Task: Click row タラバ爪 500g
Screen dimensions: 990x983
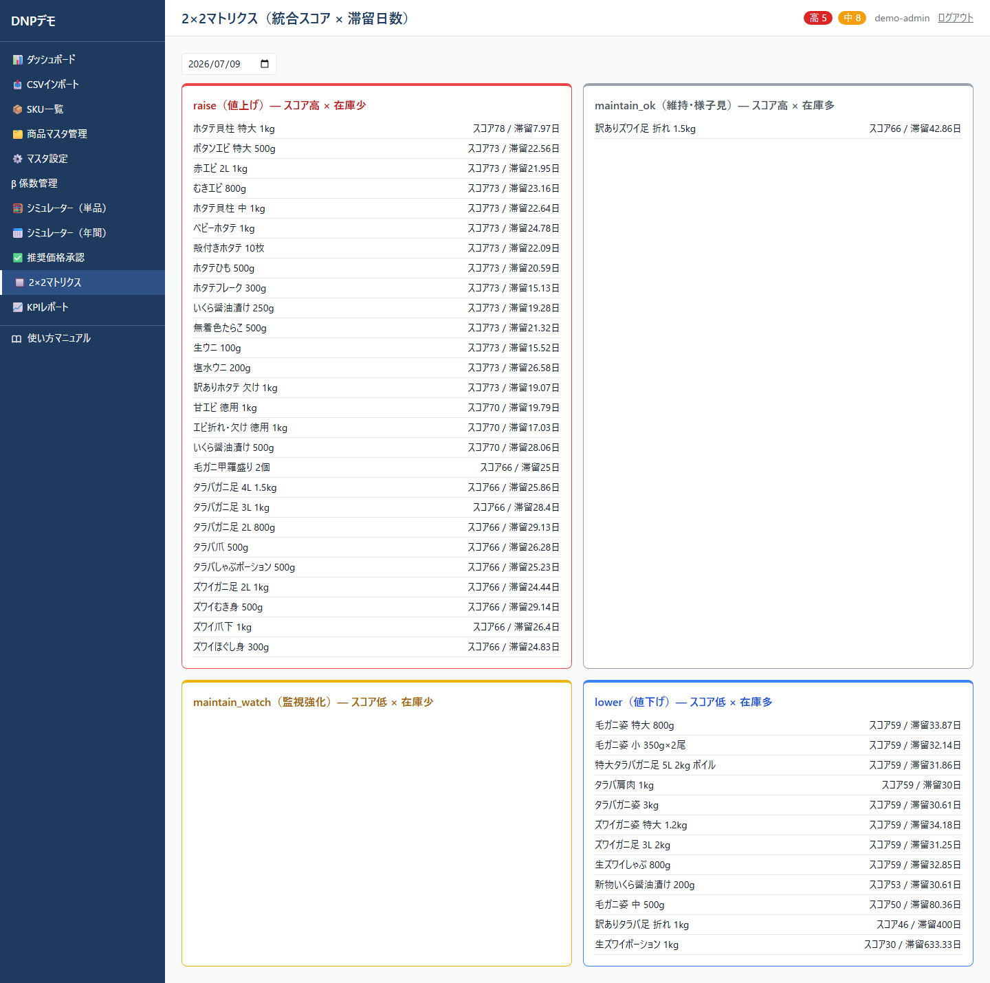Action: point(377,547)
